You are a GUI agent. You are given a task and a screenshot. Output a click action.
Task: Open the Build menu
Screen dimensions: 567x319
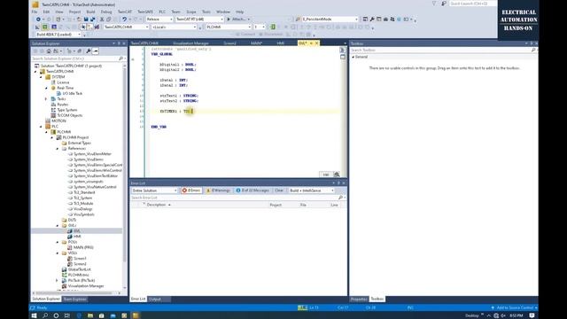point(90,12)
